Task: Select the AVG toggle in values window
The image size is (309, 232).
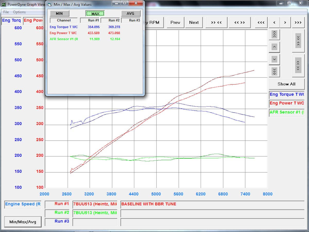Action: [x=131, y=14]
